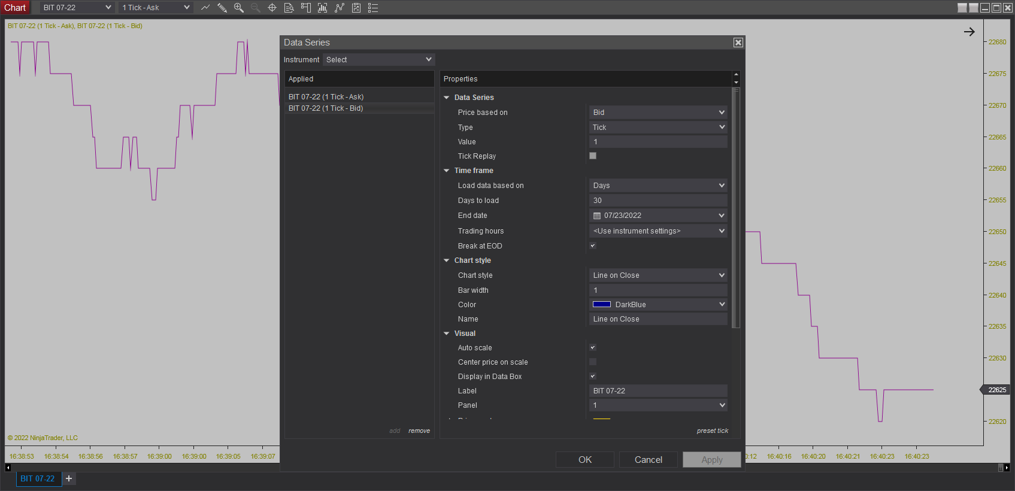Add a new chart tab with plus
1015x491 pixels.
coord(69,478)
